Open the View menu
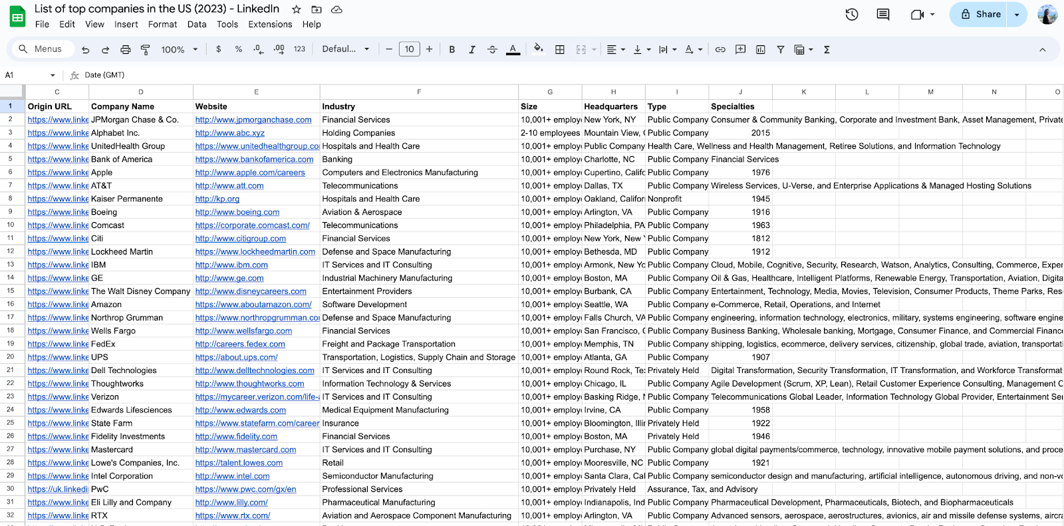The width and height of the screenshot is (1064, 526). [94, 24]
